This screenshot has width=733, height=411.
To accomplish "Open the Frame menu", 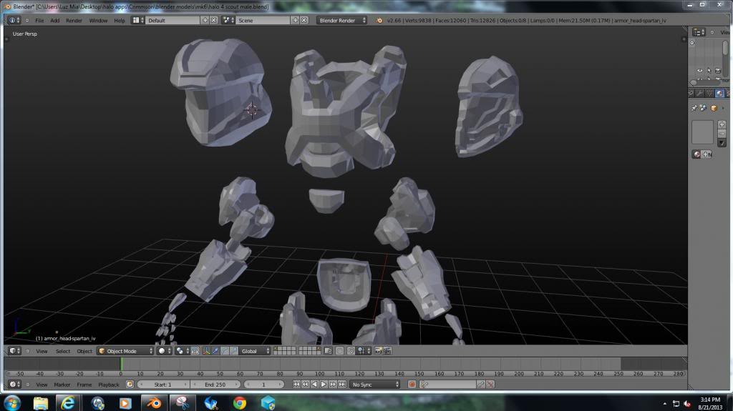I will [x=84, y=385].
